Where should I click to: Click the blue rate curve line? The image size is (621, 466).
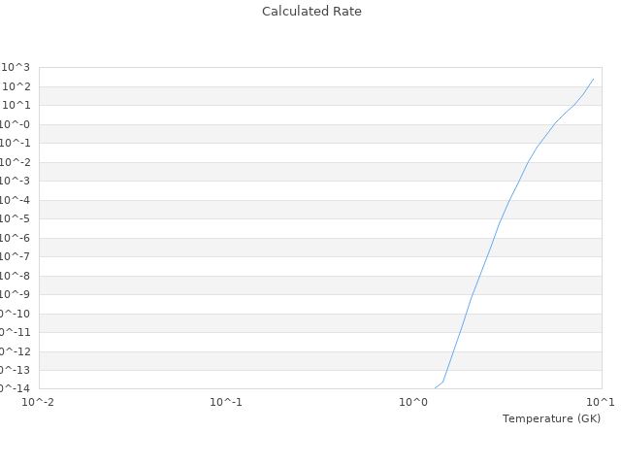(x=499, y=224)
